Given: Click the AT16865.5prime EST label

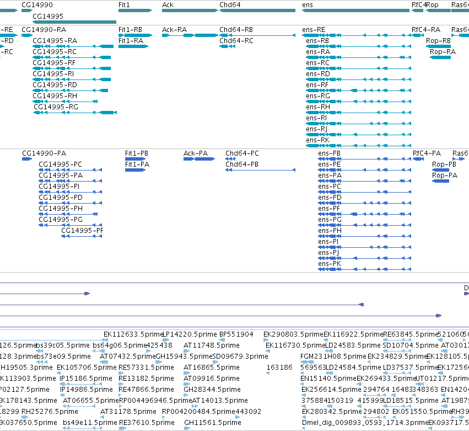Looking at the screenshot, I should (x=212, y=368).
